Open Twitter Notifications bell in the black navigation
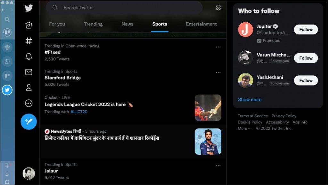This screenshot has height=185, width=328. (x=29, y=56)
